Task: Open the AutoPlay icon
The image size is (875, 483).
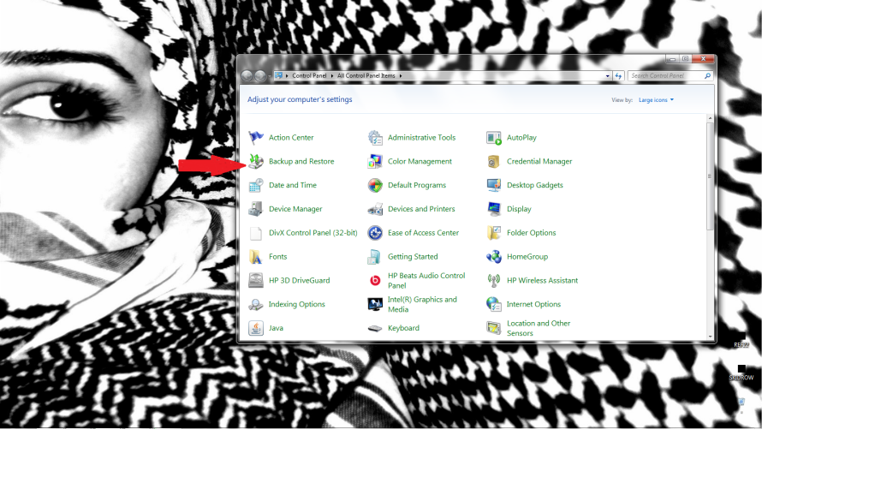Action: pyautogui.click(x=494, y=137)
